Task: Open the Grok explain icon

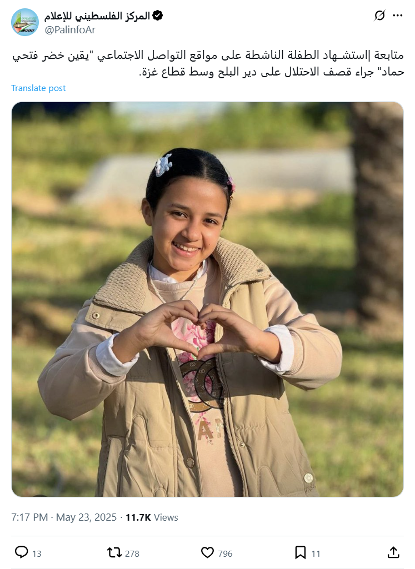Action: click(379, 16)
